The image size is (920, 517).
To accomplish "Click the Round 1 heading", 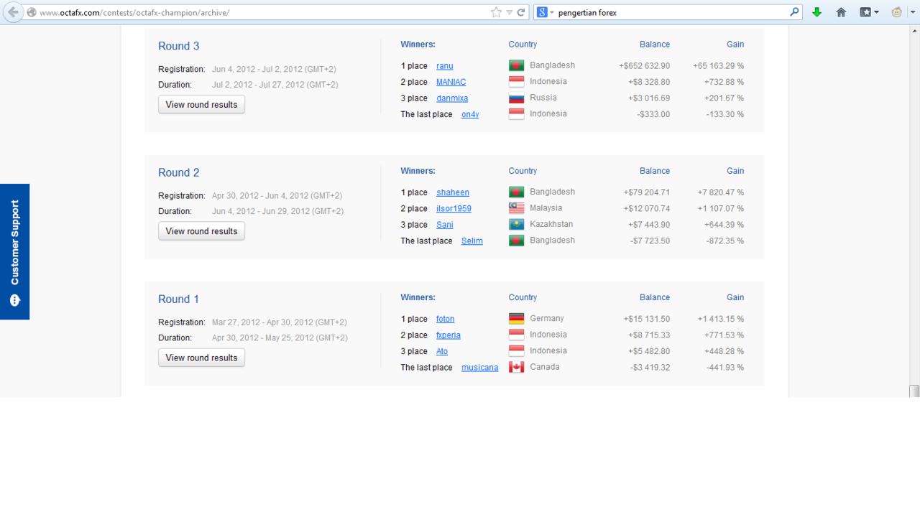I will 179,299.
